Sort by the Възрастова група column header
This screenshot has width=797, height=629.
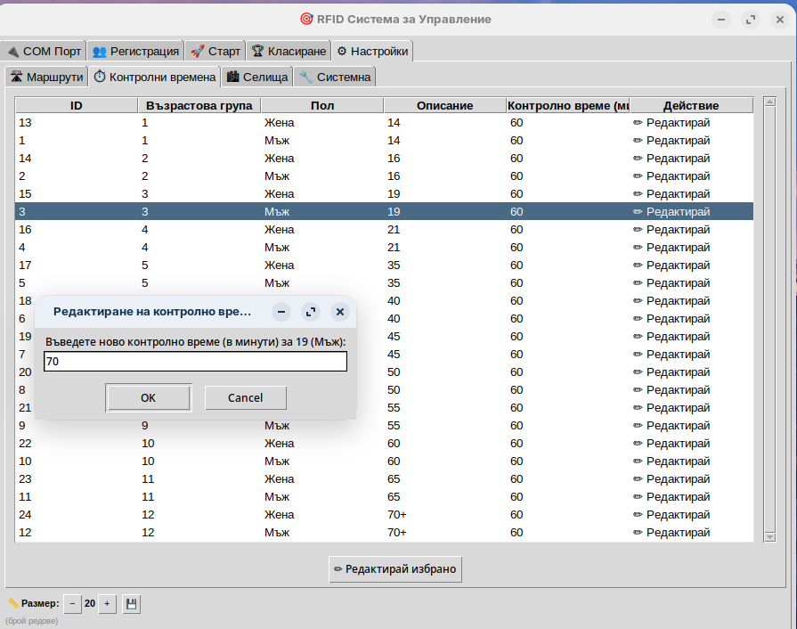point(199,105)
